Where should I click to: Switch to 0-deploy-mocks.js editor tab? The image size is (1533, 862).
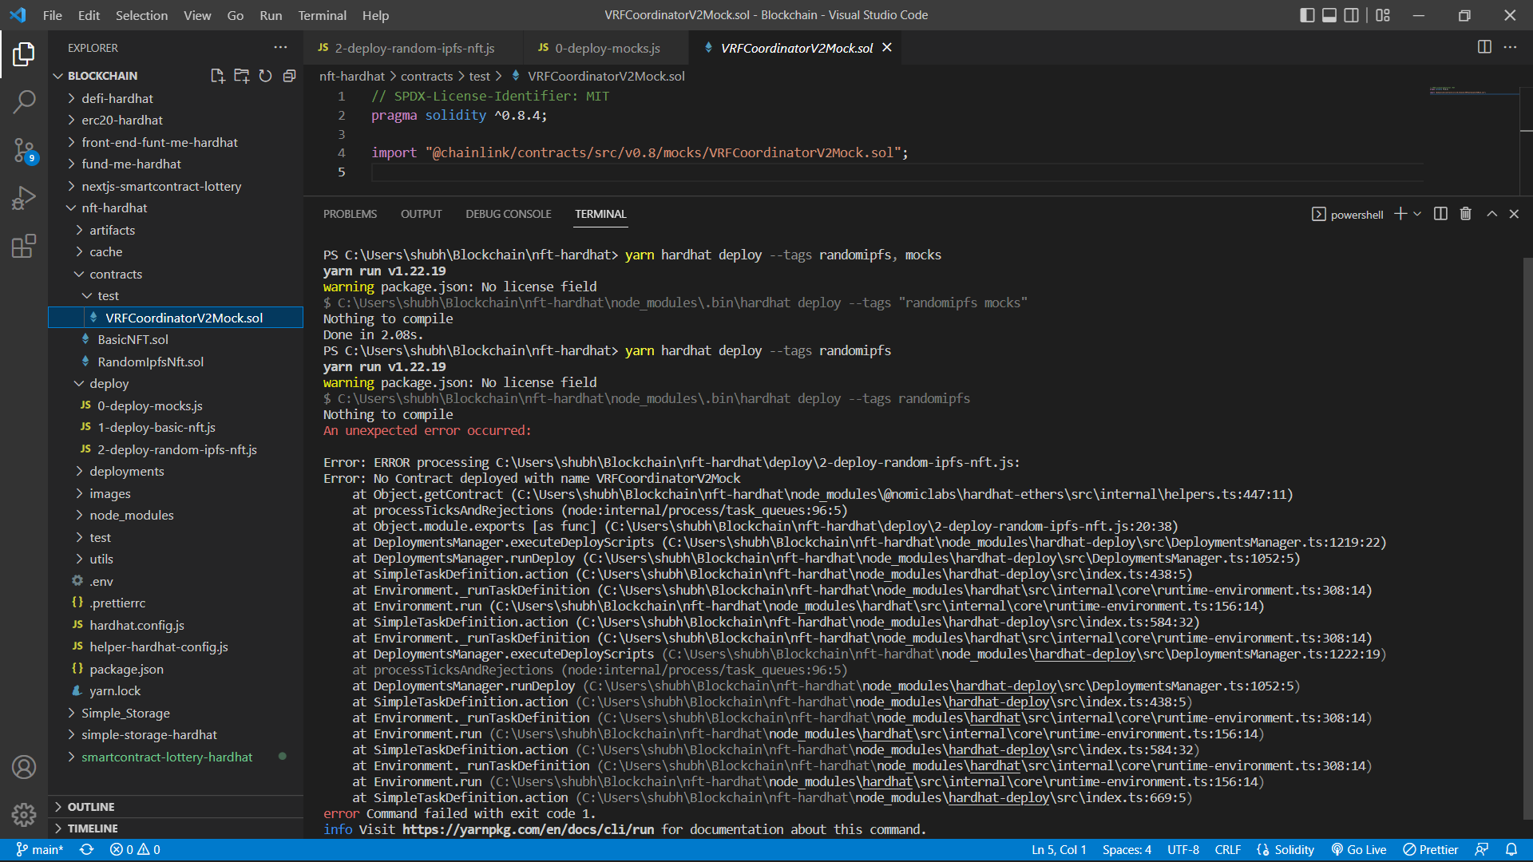click(x=607, y=48)
